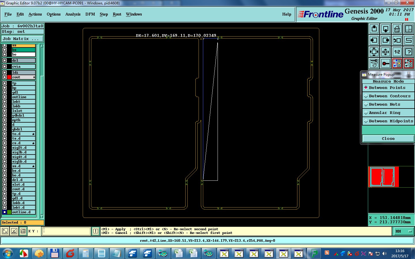This screenshot has width=415, height=259.
Task: Select the sig2t.d layer row
Action: click(x=24, y=148)
